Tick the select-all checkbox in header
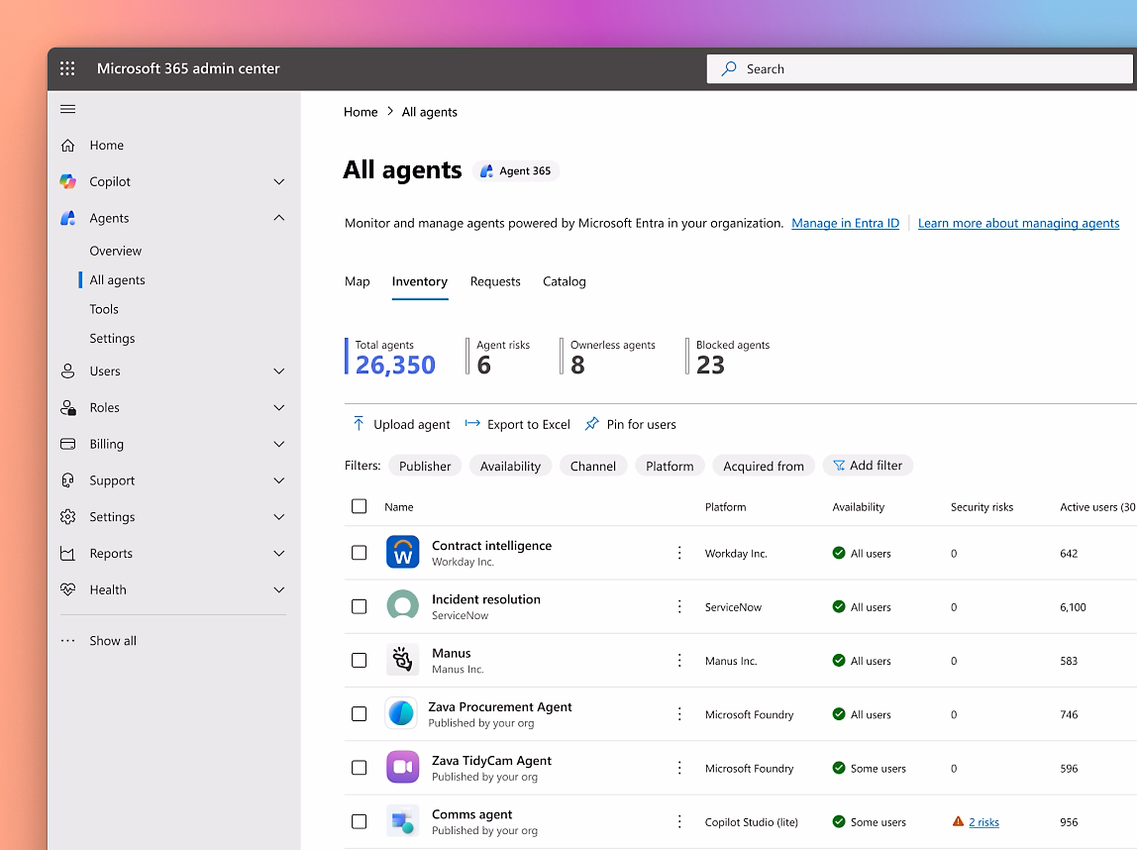1137x850 pixels. click(360, 506)
